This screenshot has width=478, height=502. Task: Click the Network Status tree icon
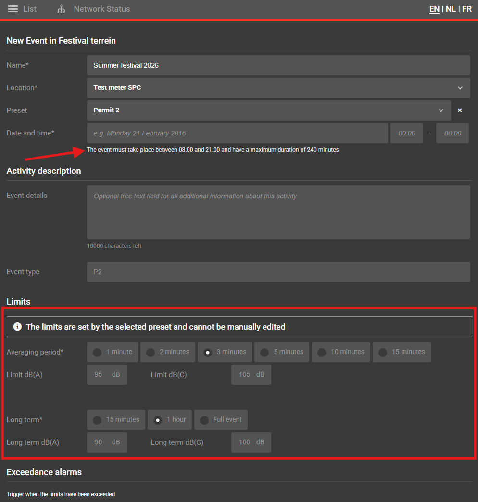(61, 9)
